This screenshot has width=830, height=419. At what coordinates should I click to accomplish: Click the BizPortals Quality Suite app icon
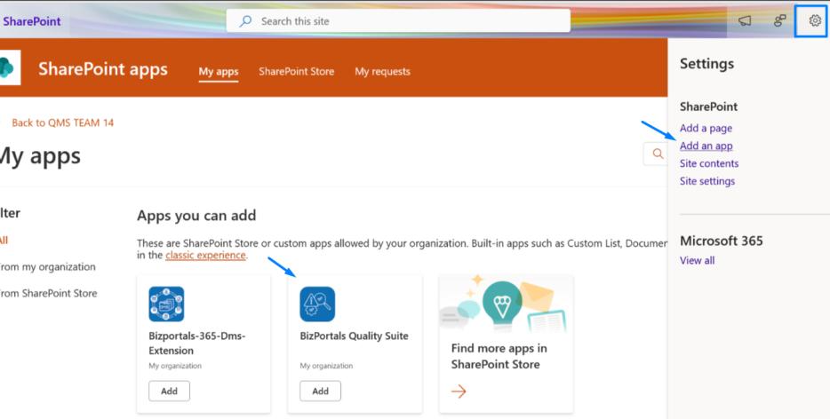coord(317,304)
